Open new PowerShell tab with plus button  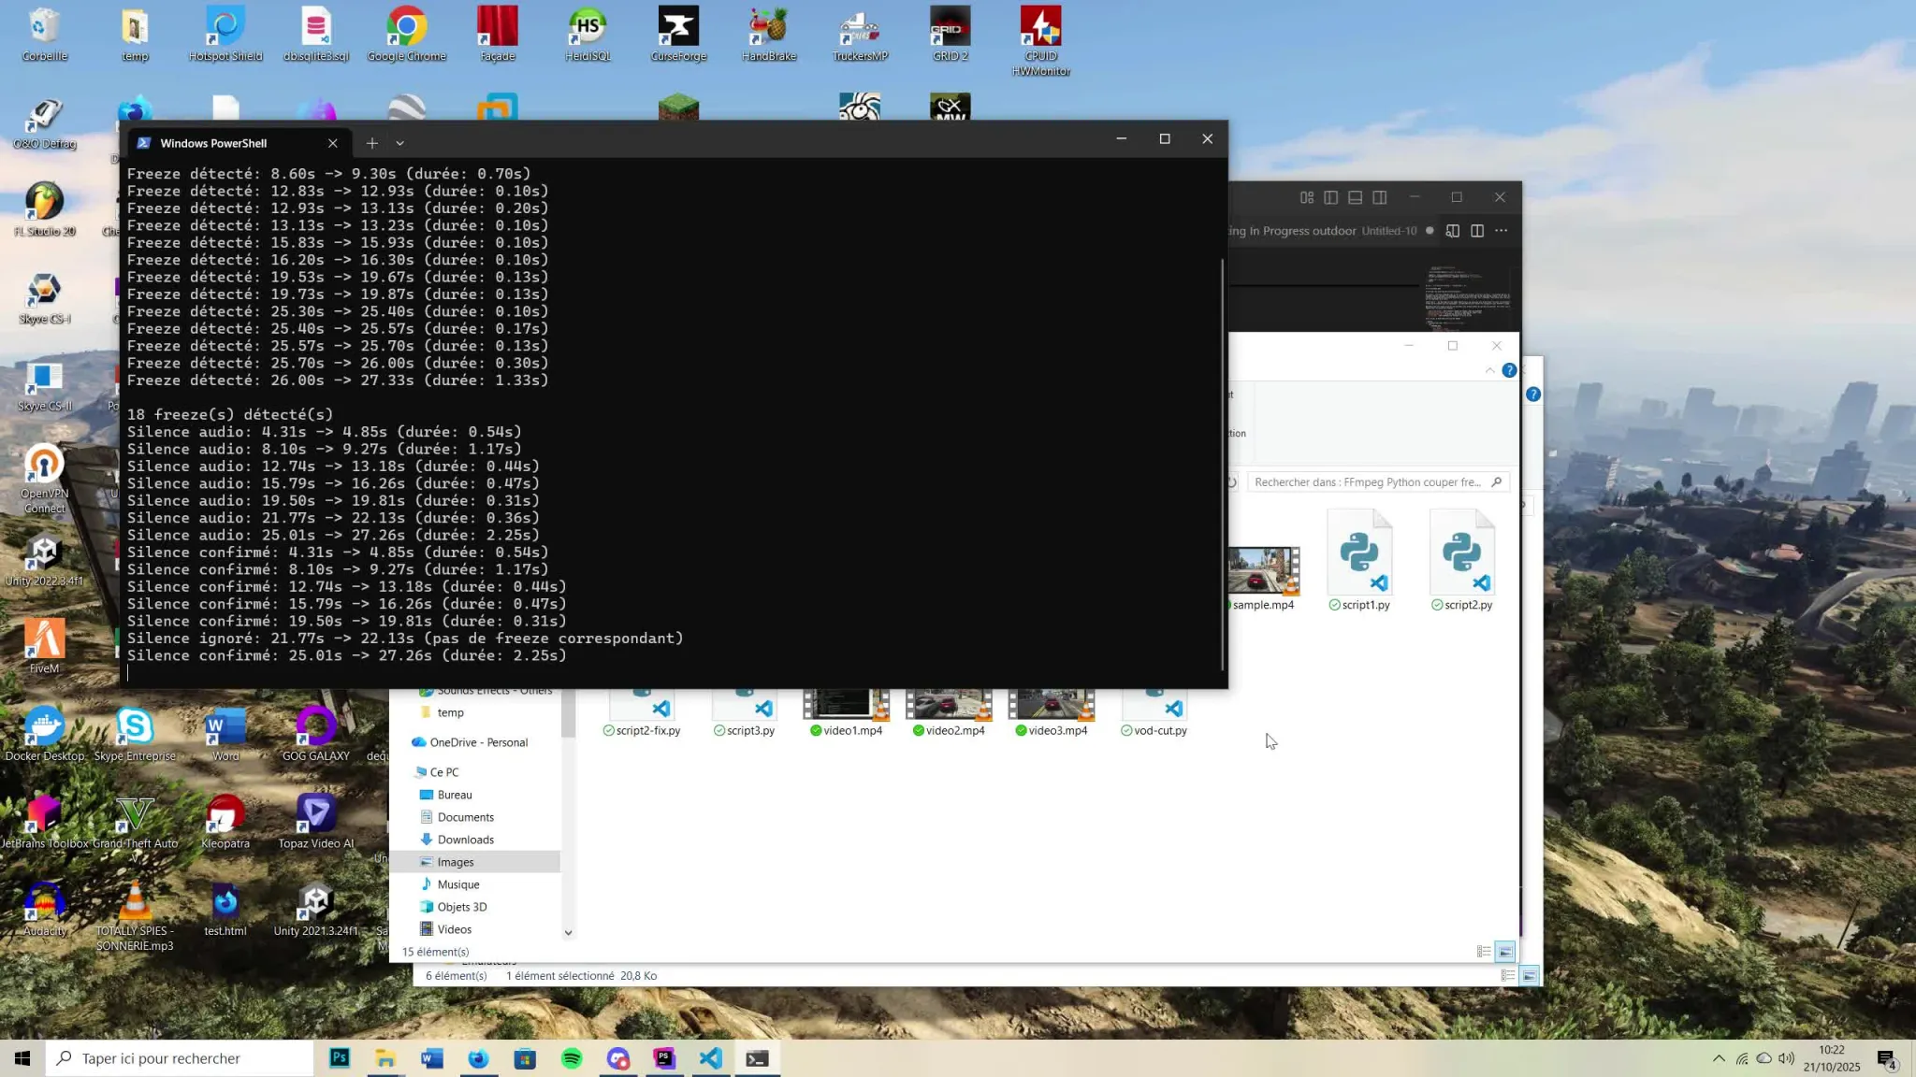click(371, 143)
